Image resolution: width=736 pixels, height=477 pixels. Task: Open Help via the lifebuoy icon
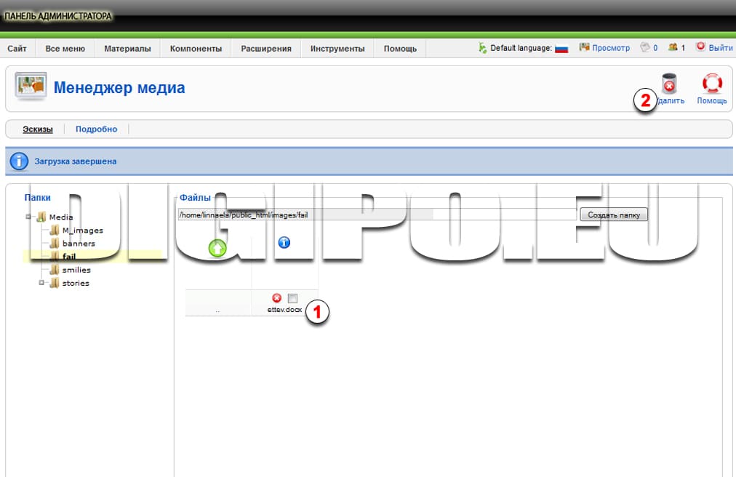711,84
